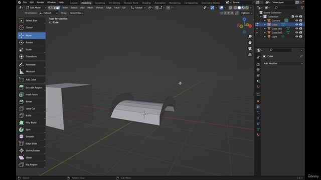
Task: Activate the Extrude Region tool
Action: pos(32,87)
